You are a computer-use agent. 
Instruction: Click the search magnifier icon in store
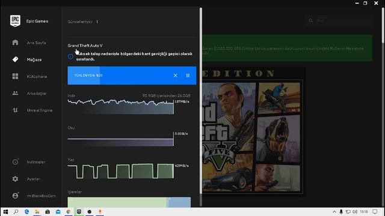pos(311,20)
